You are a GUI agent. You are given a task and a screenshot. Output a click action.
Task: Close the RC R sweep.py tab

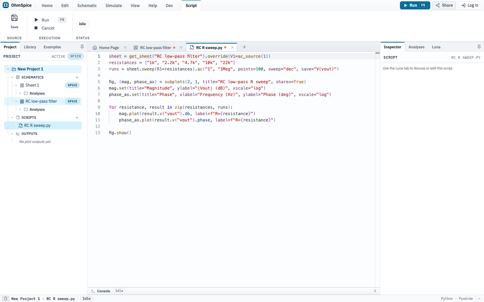pos(232,48)
